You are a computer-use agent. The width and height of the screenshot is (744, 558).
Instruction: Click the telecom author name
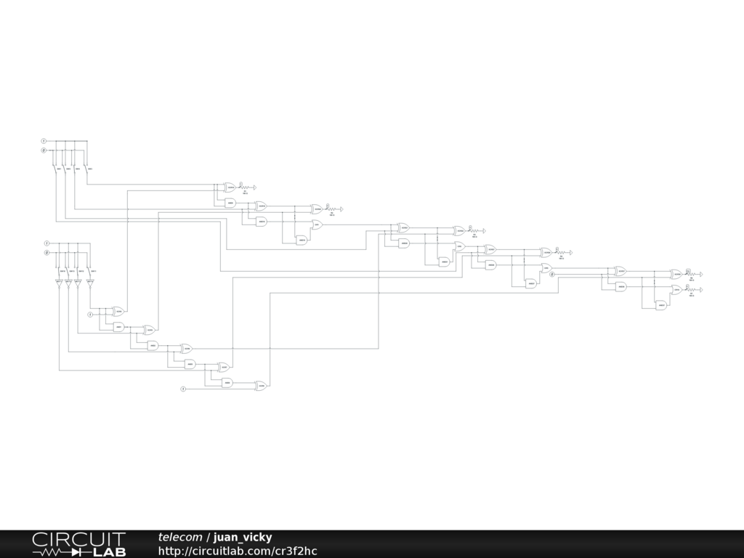(x=180, y=537)
